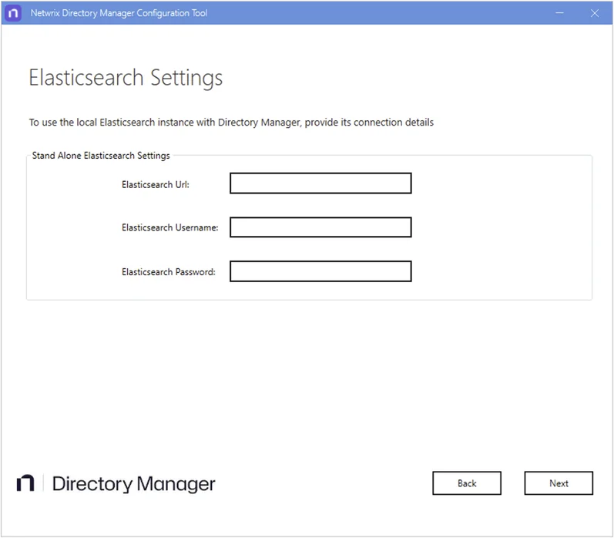614x538 pixels.
Task: Go to the previous step with Back
Action: pyautogui.click(x=466, y=483)
